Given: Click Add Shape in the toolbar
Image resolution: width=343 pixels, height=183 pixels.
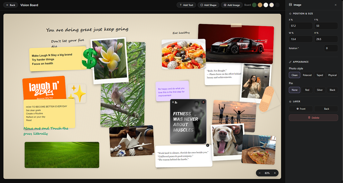Looking at the screenshot, I should [208, 5].
